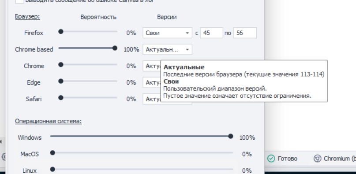Adjust the Firefox probability slider

(x=88, y=32)
